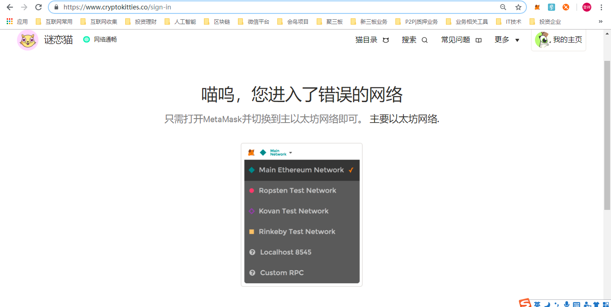Click the orange circular extension icon
The height and width of the screenshot is (307, 611).
(566, 7)
